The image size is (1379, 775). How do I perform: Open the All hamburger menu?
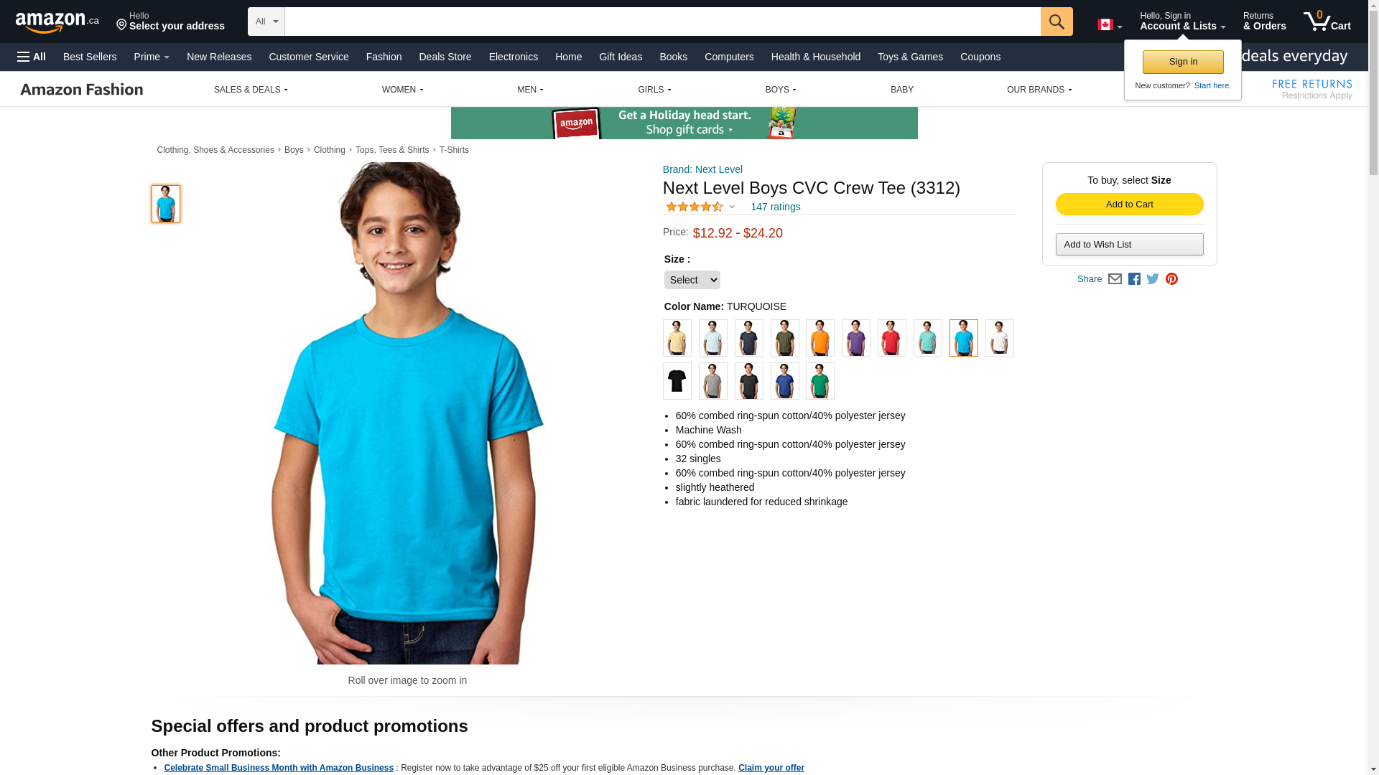coord(32,57)
